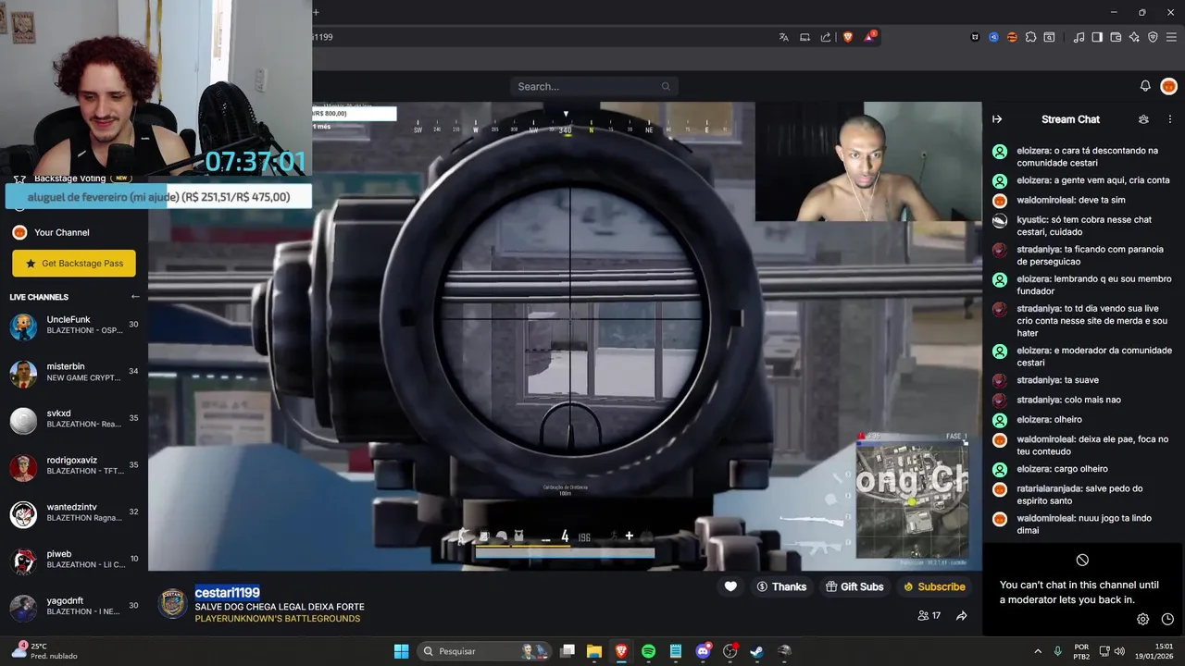The height and width of the screenshot is (666, 1185).
Task: Open Leo AI sparkle icon
Action: coord(1134,37)
